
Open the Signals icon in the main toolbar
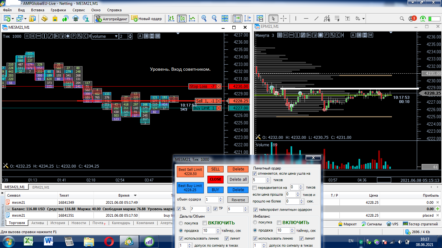coord(65,18)
